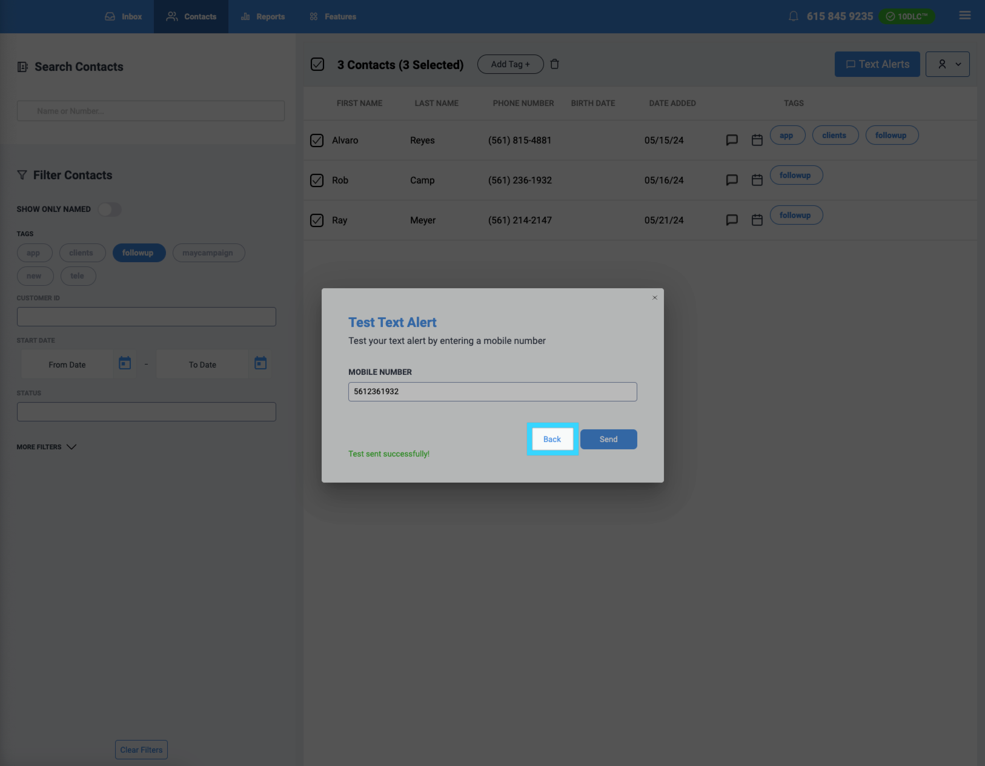The height and width of the screenshot is (766, 985).
Task: Open the user account dropdown
Action: coord(947,64)
